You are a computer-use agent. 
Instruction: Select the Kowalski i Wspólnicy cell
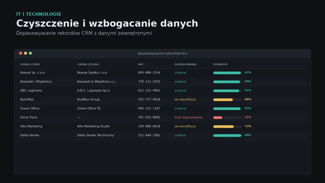pyautogui.click(x=36, y=82)
